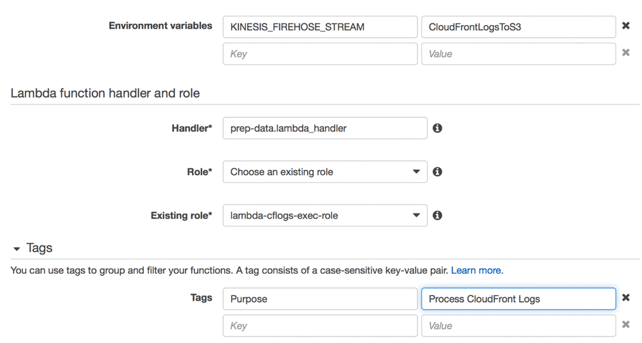
Task: Click the empty environment variable Key field
Action: click(x=320, y=54)
